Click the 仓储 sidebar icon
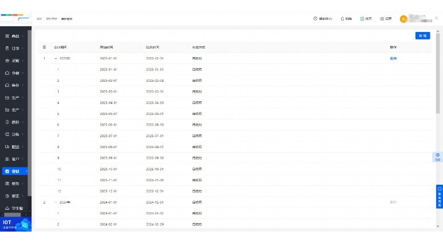Image resolution: width=443 pixels, height=243 pixels. tap(7, 73)
